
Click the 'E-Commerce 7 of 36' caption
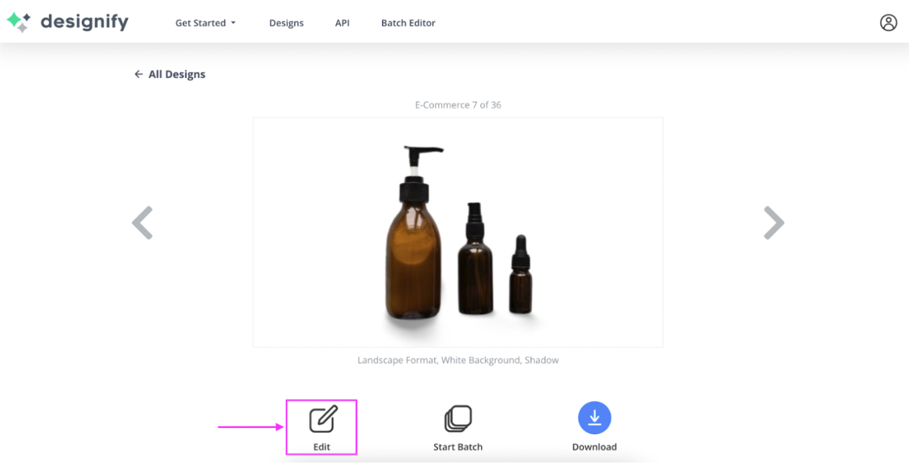tap(458, 105)
